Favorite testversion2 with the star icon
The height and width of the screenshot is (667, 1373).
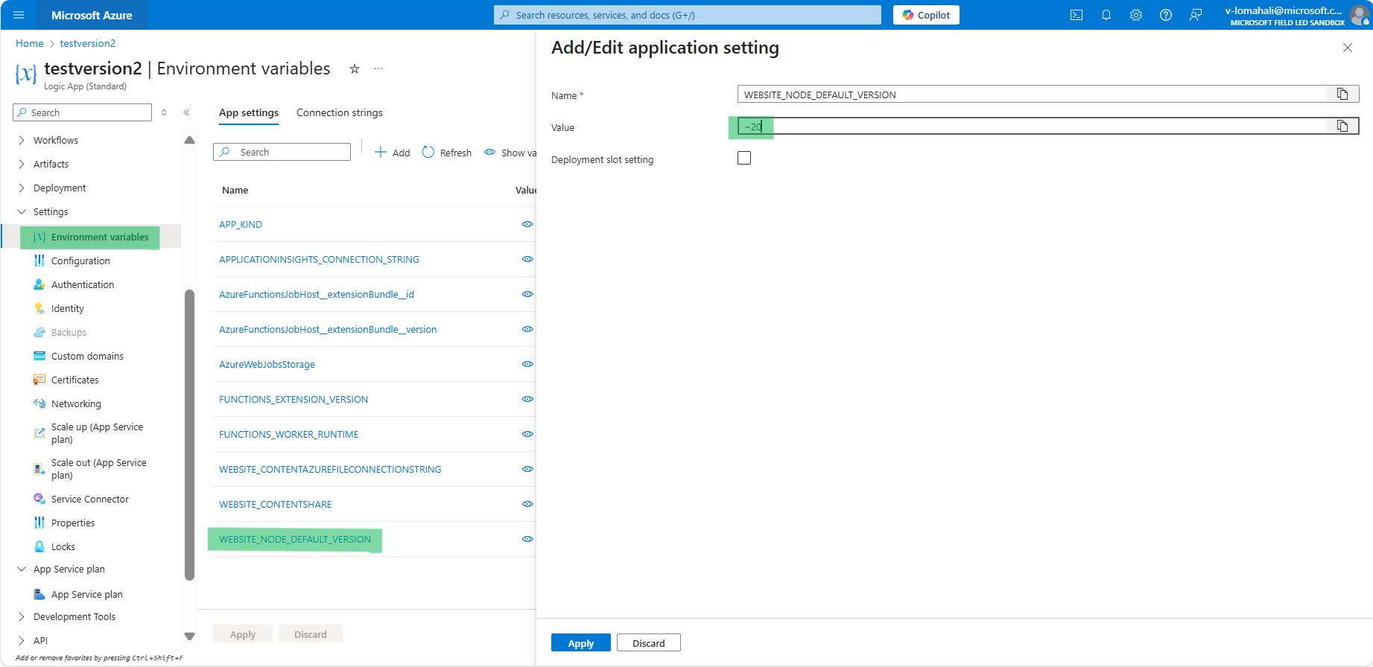355,68
